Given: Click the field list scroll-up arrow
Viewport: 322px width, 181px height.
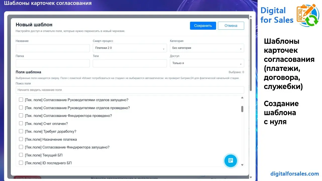Looking at the screenshot, I should coord(242,98).
